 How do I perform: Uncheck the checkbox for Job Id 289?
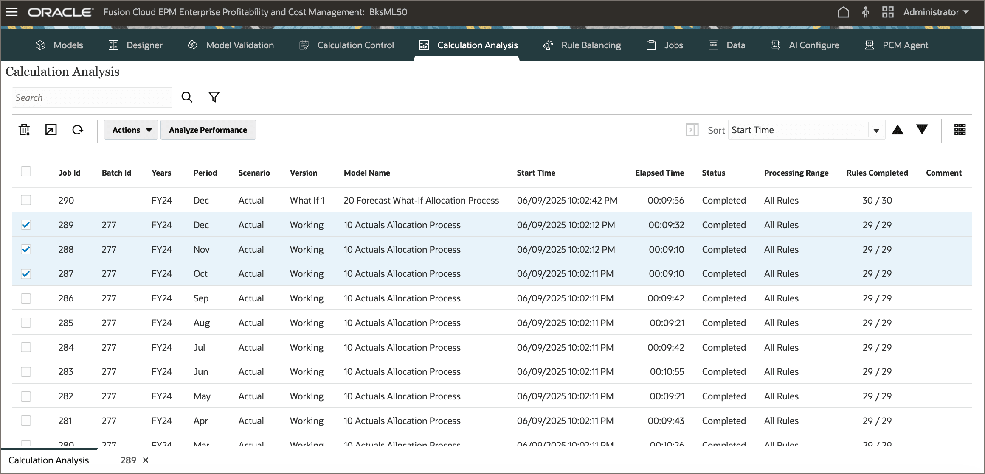(26, 225)
